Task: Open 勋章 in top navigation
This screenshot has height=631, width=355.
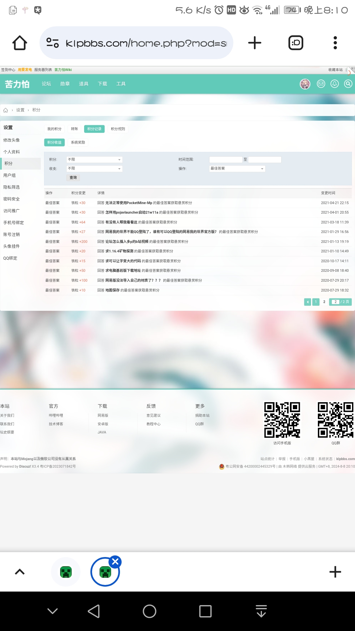Action: click(65, 84)
